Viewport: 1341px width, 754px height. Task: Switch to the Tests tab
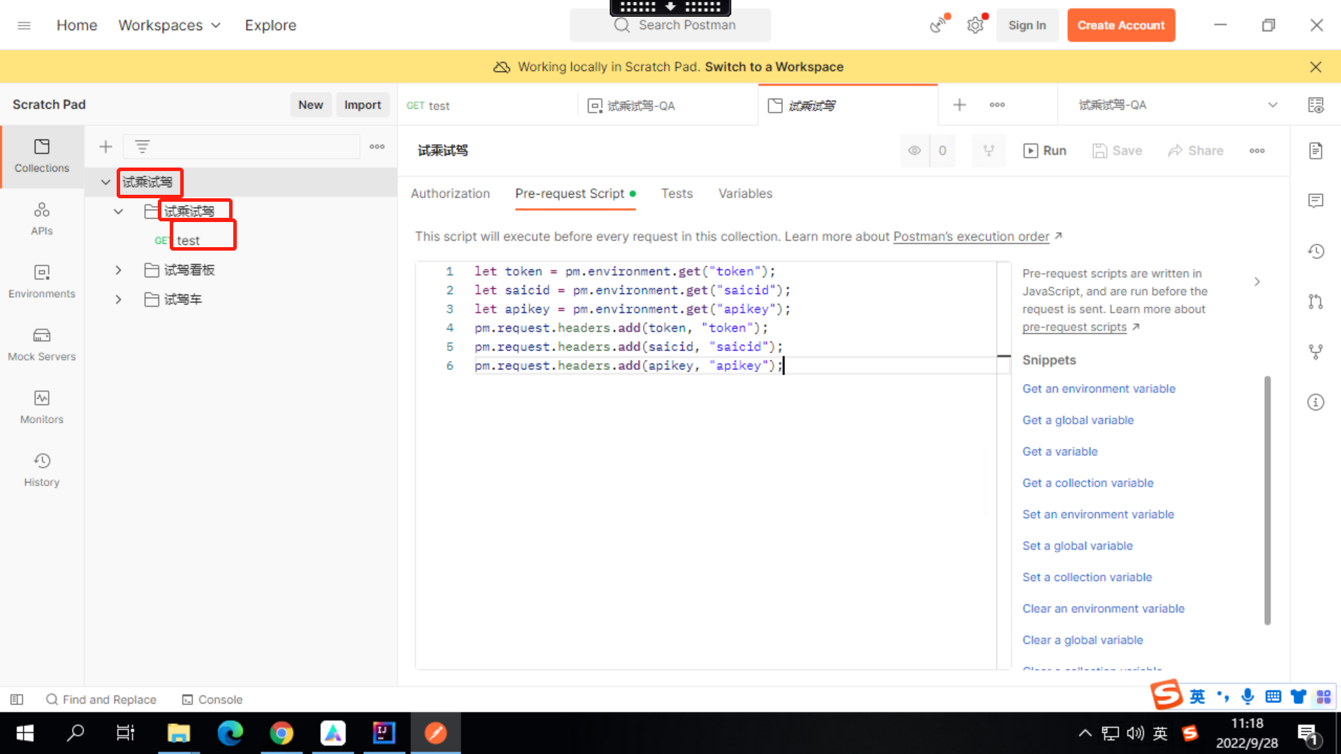coord(677,193)
